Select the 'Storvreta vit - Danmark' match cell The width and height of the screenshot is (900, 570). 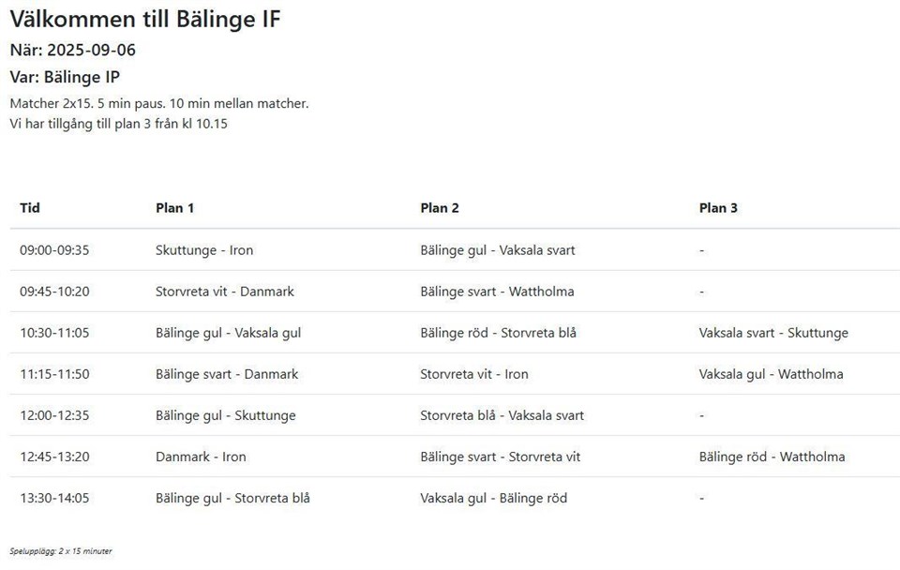(x=225, y=292)
